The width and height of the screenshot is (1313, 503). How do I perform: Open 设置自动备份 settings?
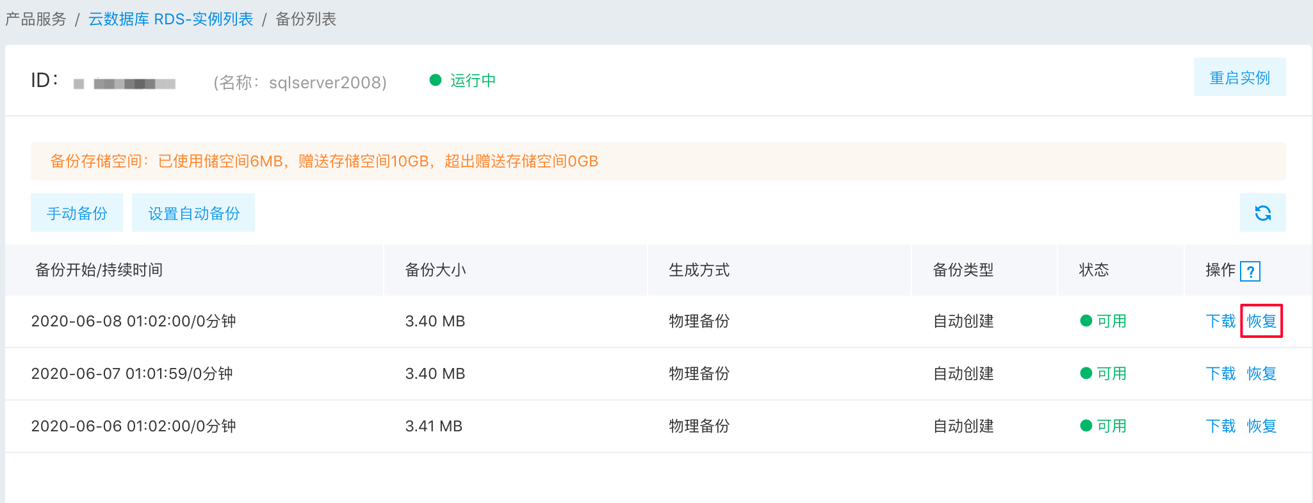[x=193, y=212]
